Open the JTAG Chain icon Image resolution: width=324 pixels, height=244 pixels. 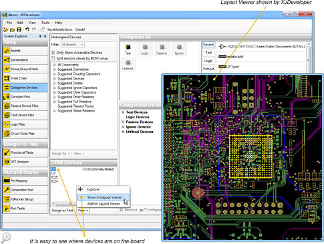(x=7, y=78)
